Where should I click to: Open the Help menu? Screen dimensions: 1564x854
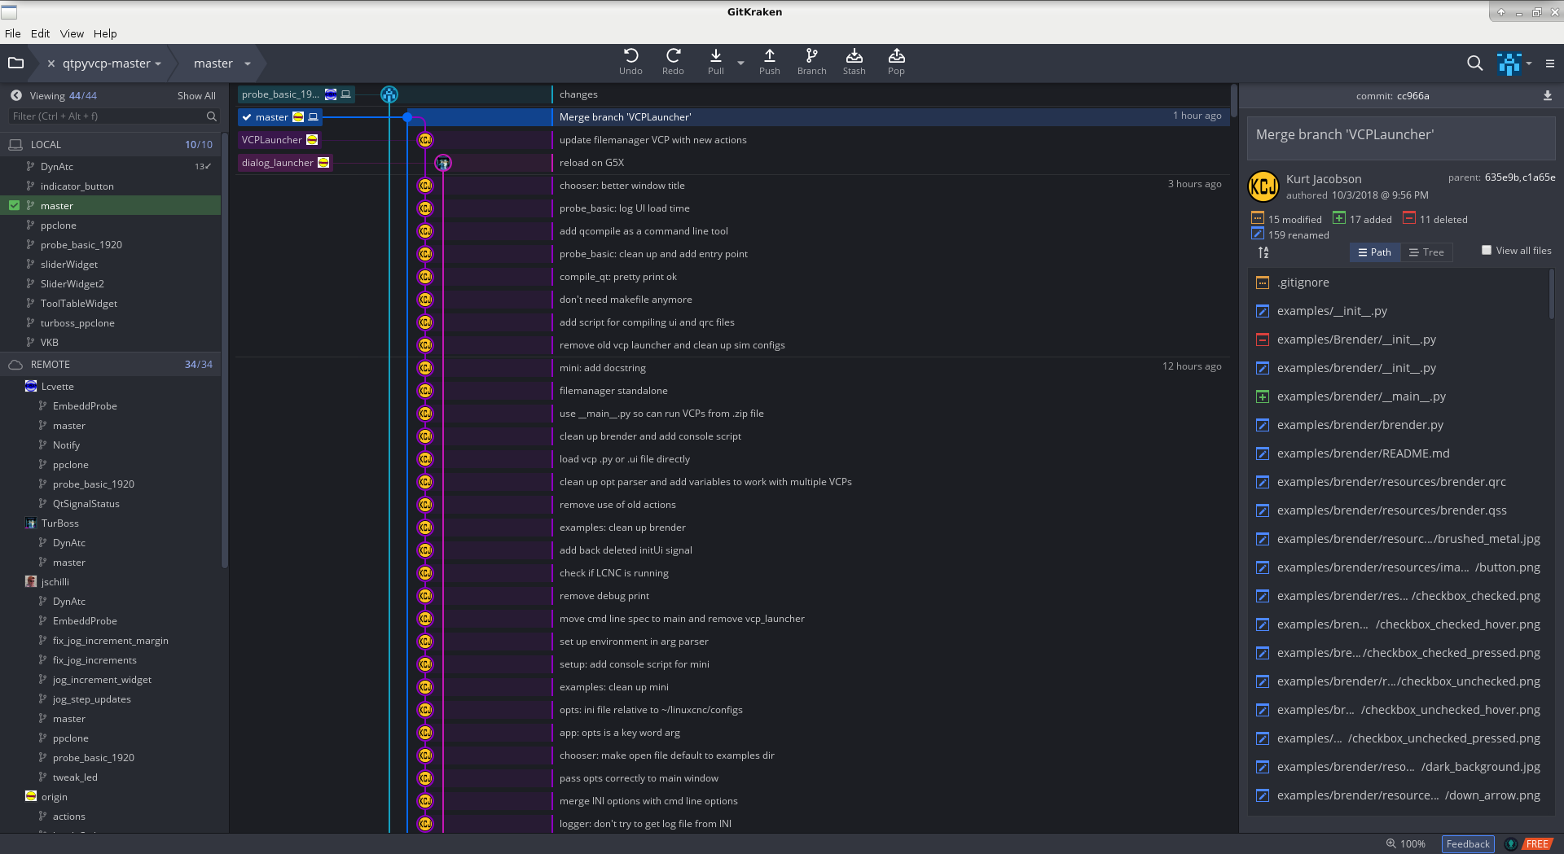coord(105,33)
